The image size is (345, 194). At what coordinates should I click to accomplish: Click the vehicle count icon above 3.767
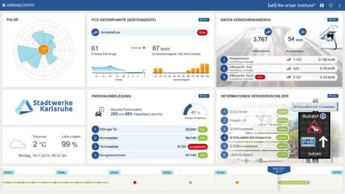[x=268, y=32]
